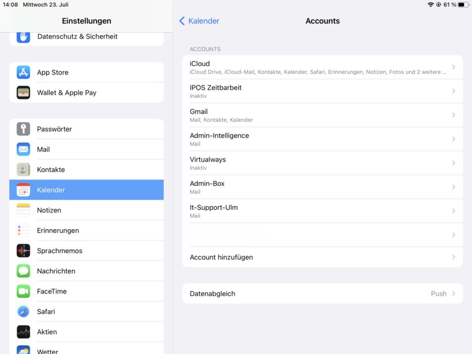This screenshot has width=472, height=354.
Task: Tap the Notizen icon
Action: click(23, 210)
